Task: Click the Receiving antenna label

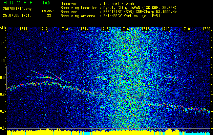Action: click(78, 16)
